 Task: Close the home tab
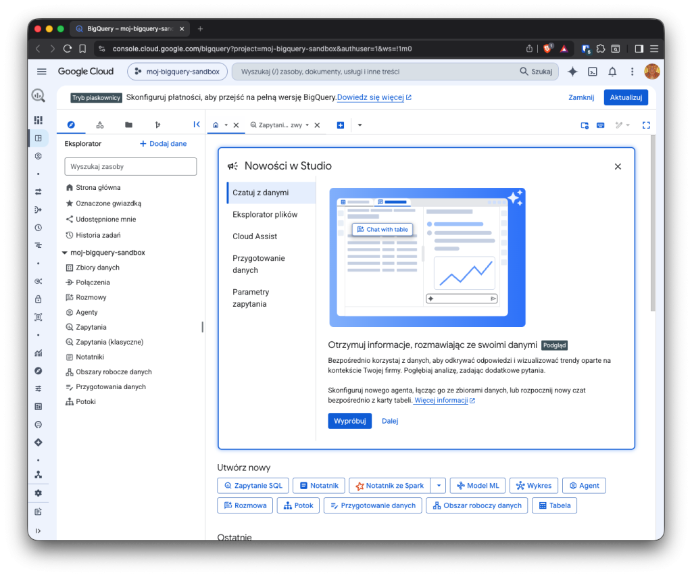pos(236,125)
